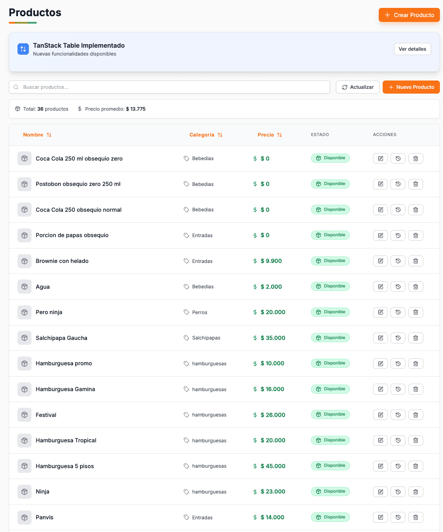Sort the table by Nombre

pyautogui.click(x=38, y=135)
